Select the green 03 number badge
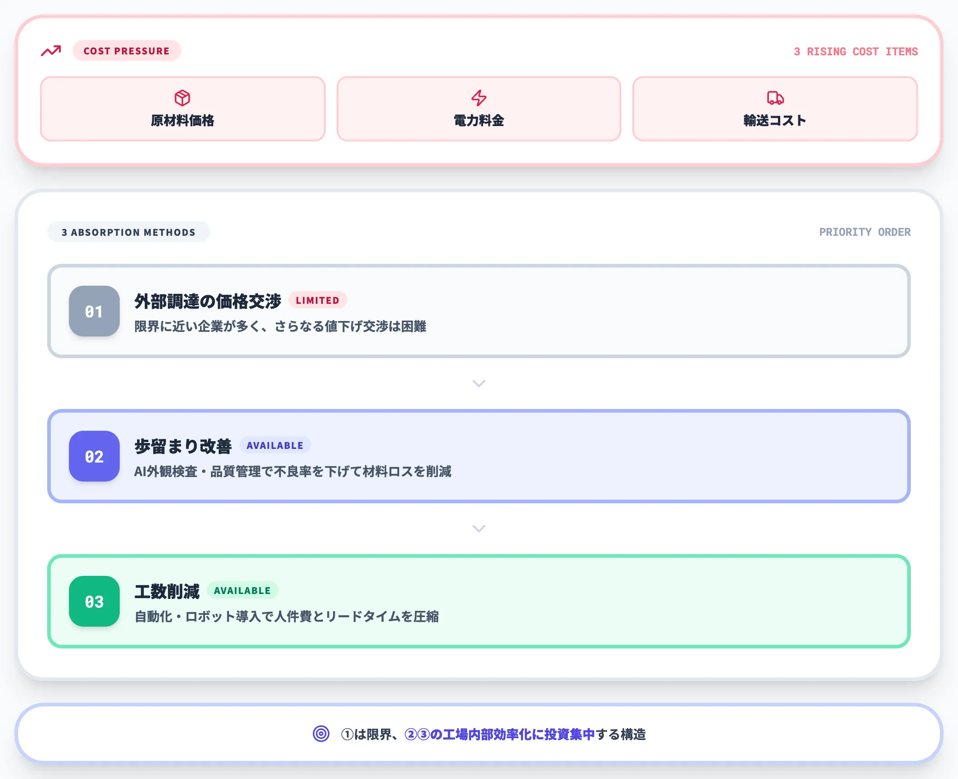 tap(93, 602)
